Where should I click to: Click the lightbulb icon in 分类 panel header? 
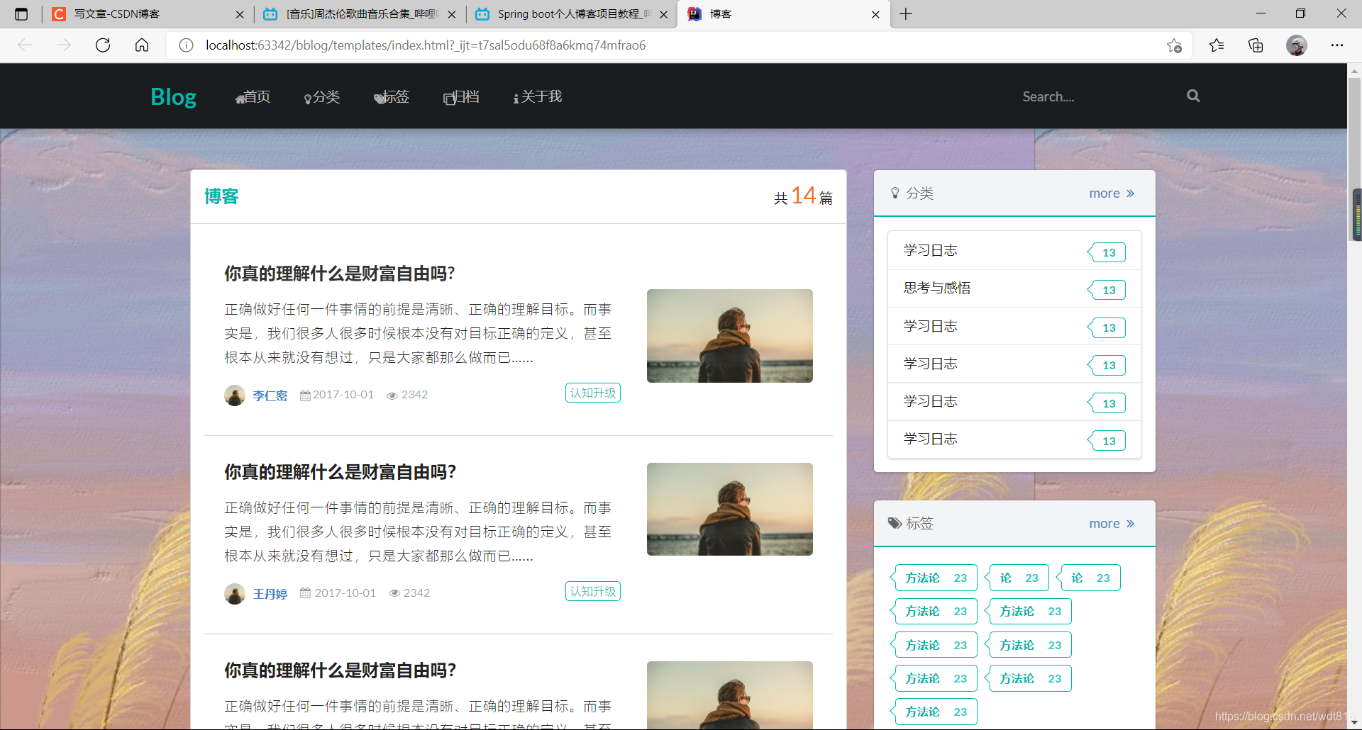(895, 193)
